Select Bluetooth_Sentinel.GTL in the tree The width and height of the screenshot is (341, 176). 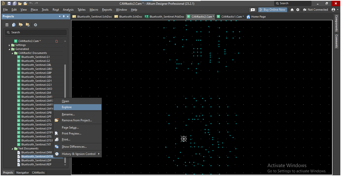click(x=36, y=121)
